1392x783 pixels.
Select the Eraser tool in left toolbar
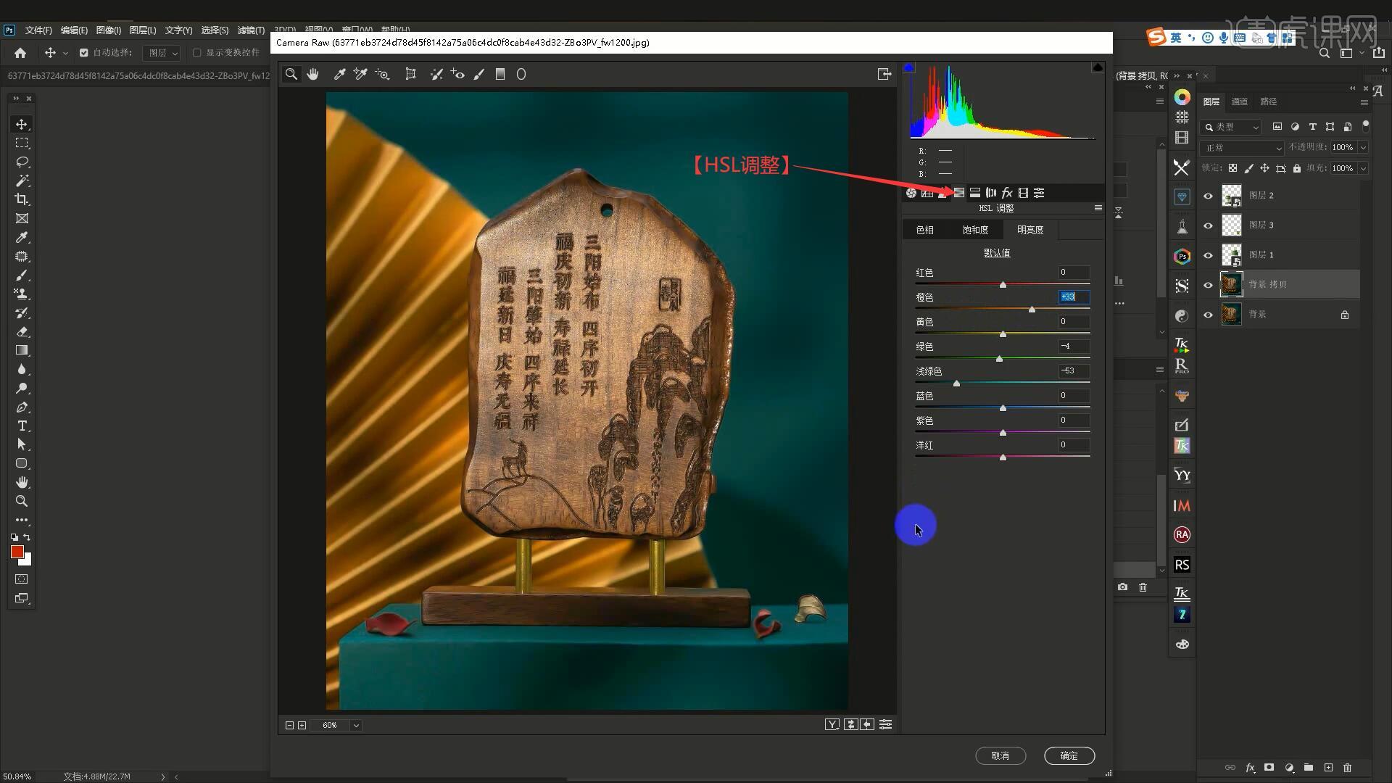click(x=22, y=331)
